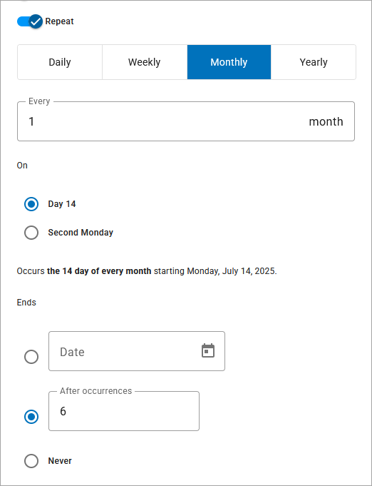Screen dimensions: 372x486
Task: Choose the Never radio button under Ends
Action: point(31,461)
